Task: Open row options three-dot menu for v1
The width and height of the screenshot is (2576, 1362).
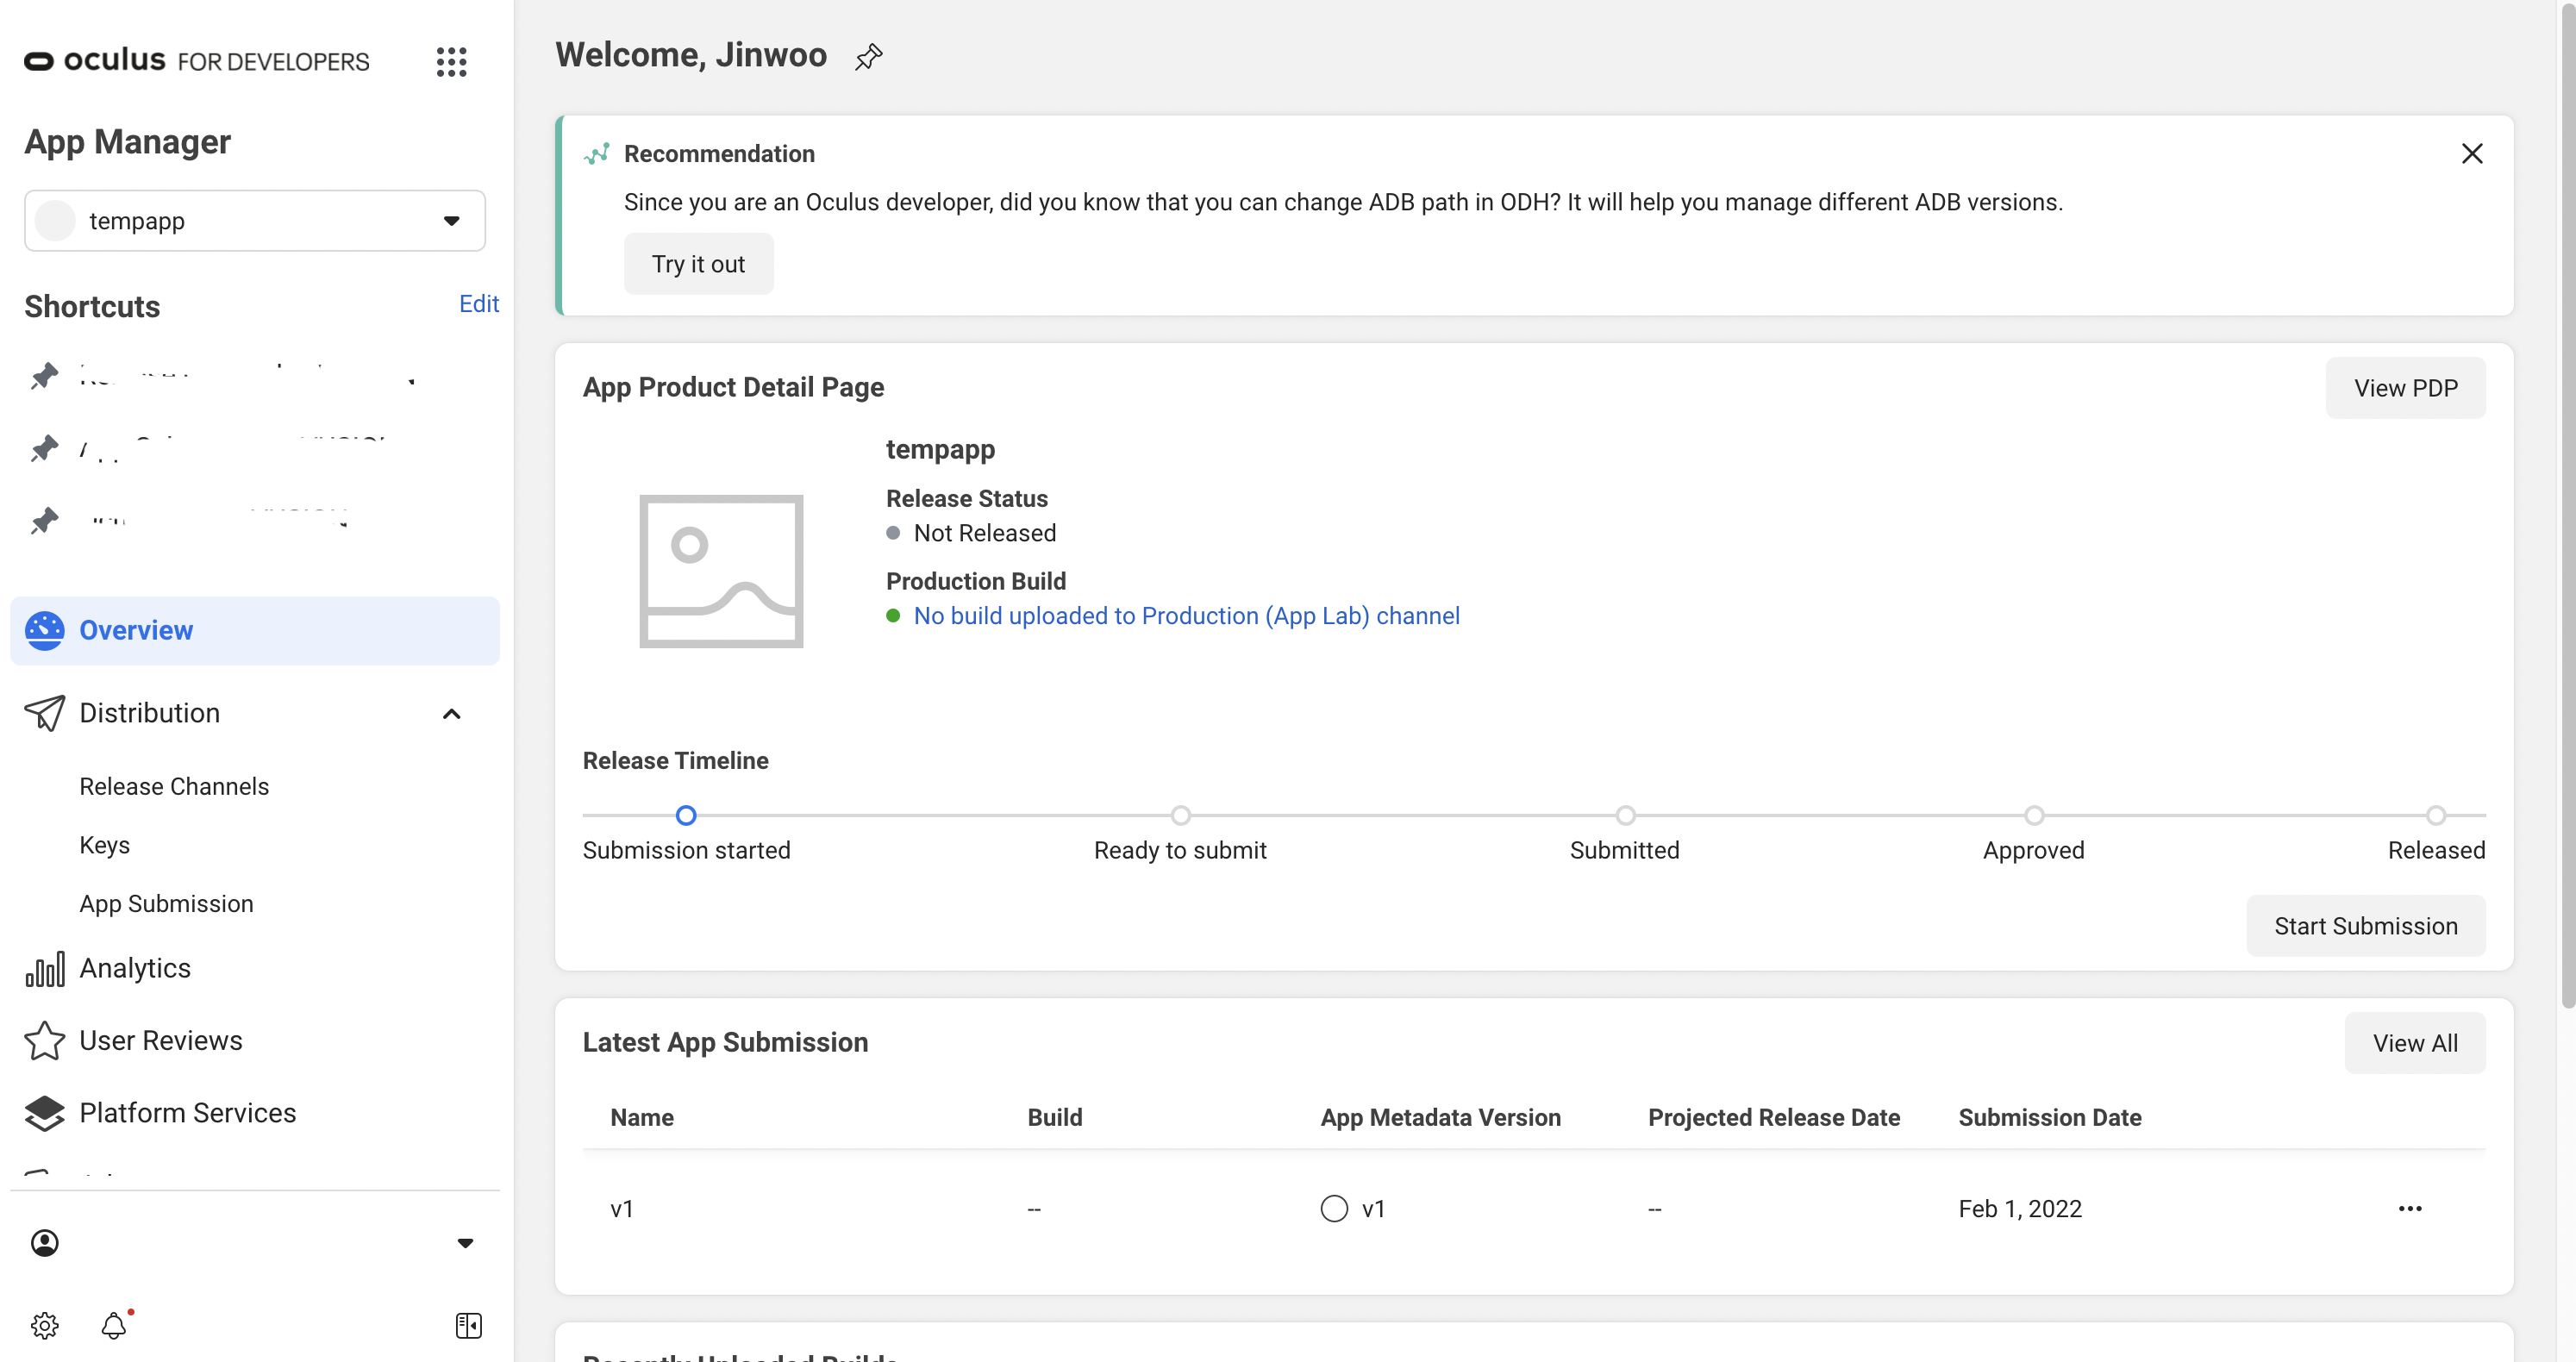Action: tap(2410, 1208)
